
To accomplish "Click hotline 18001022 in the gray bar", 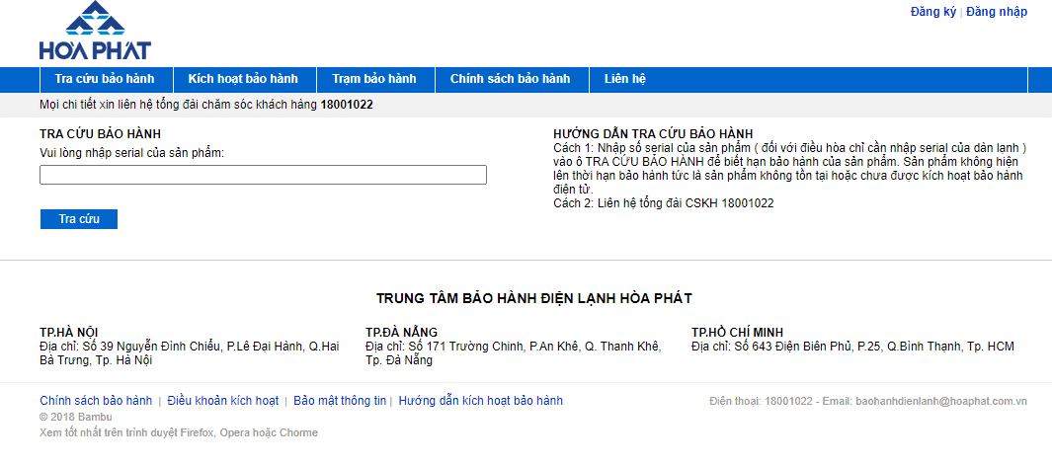I will pos(347,105).
